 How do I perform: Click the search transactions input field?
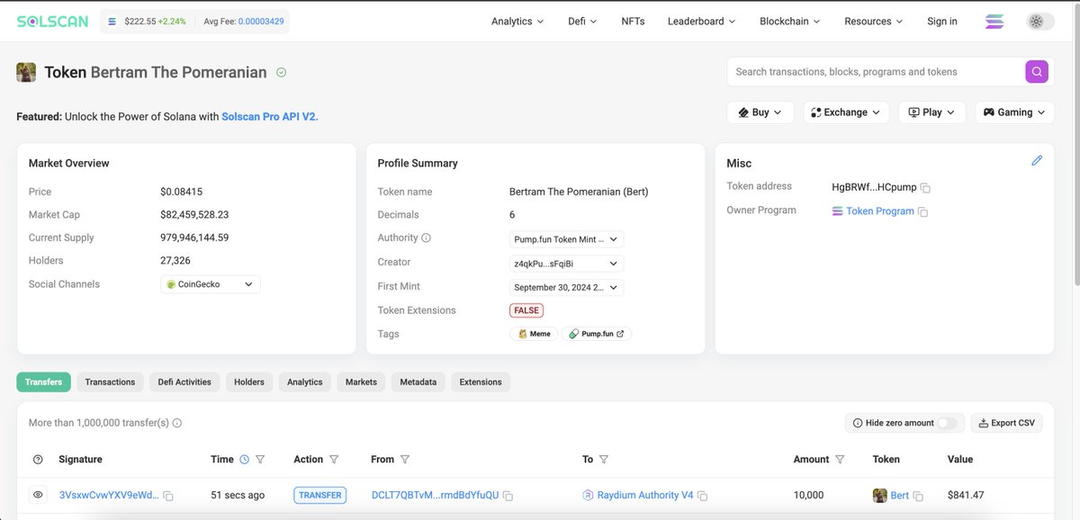coord(876,72)
